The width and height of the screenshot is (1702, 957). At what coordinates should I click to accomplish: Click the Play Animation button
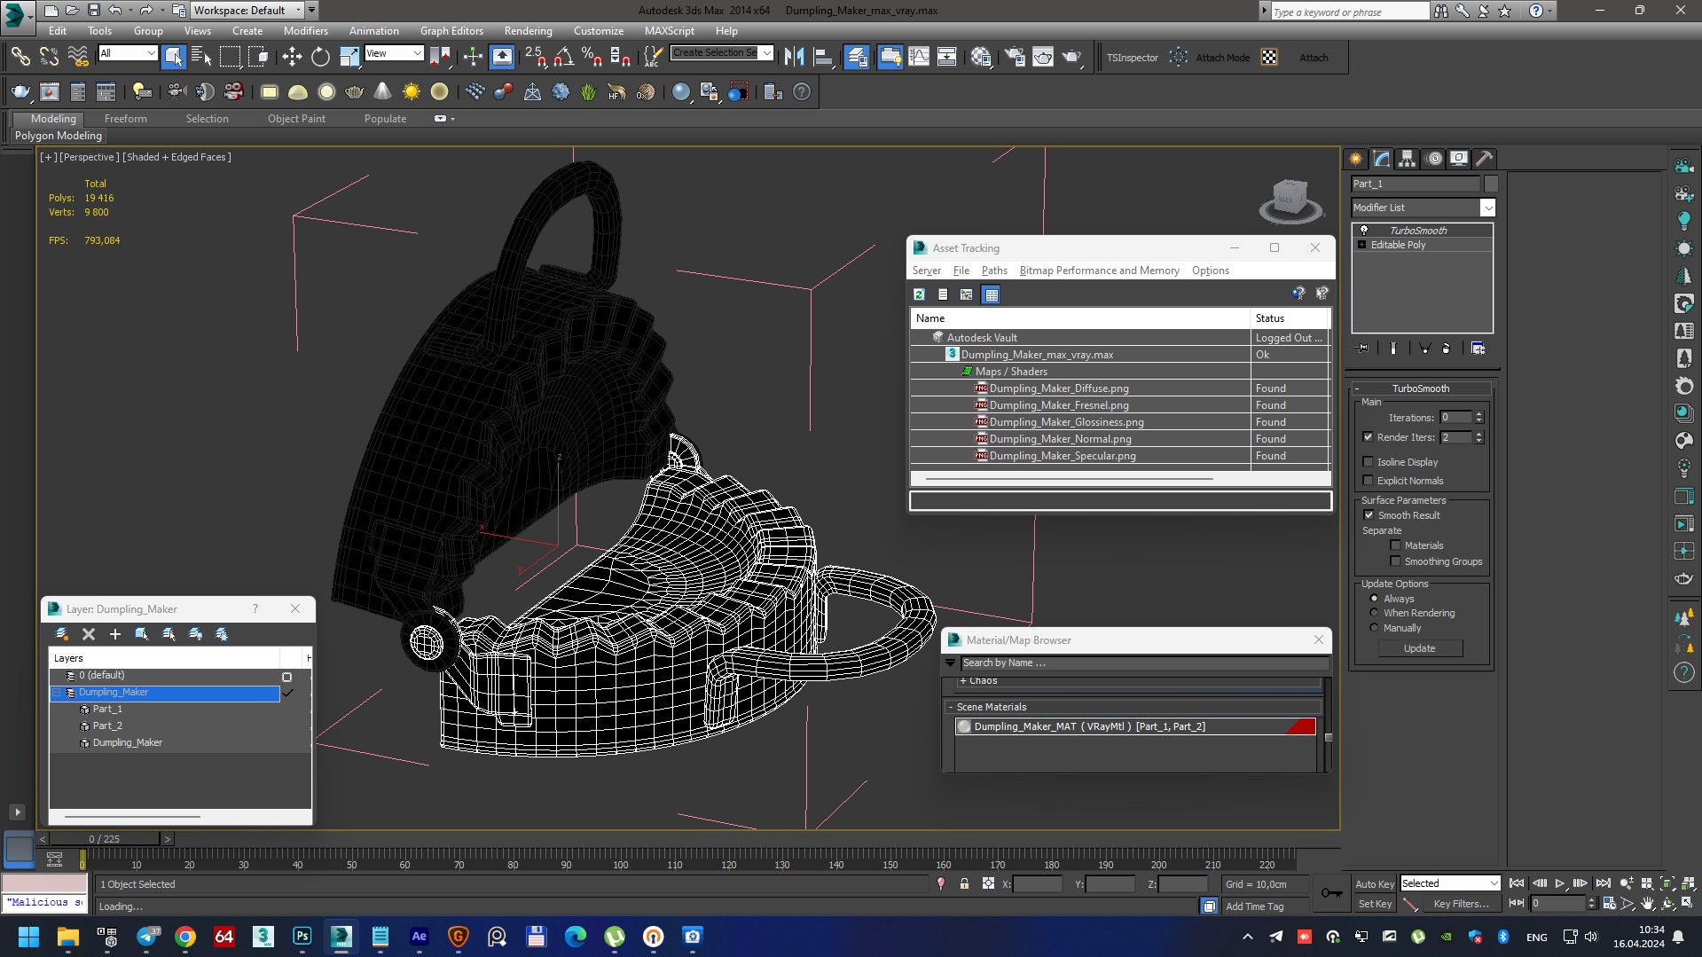point(1560,883)
